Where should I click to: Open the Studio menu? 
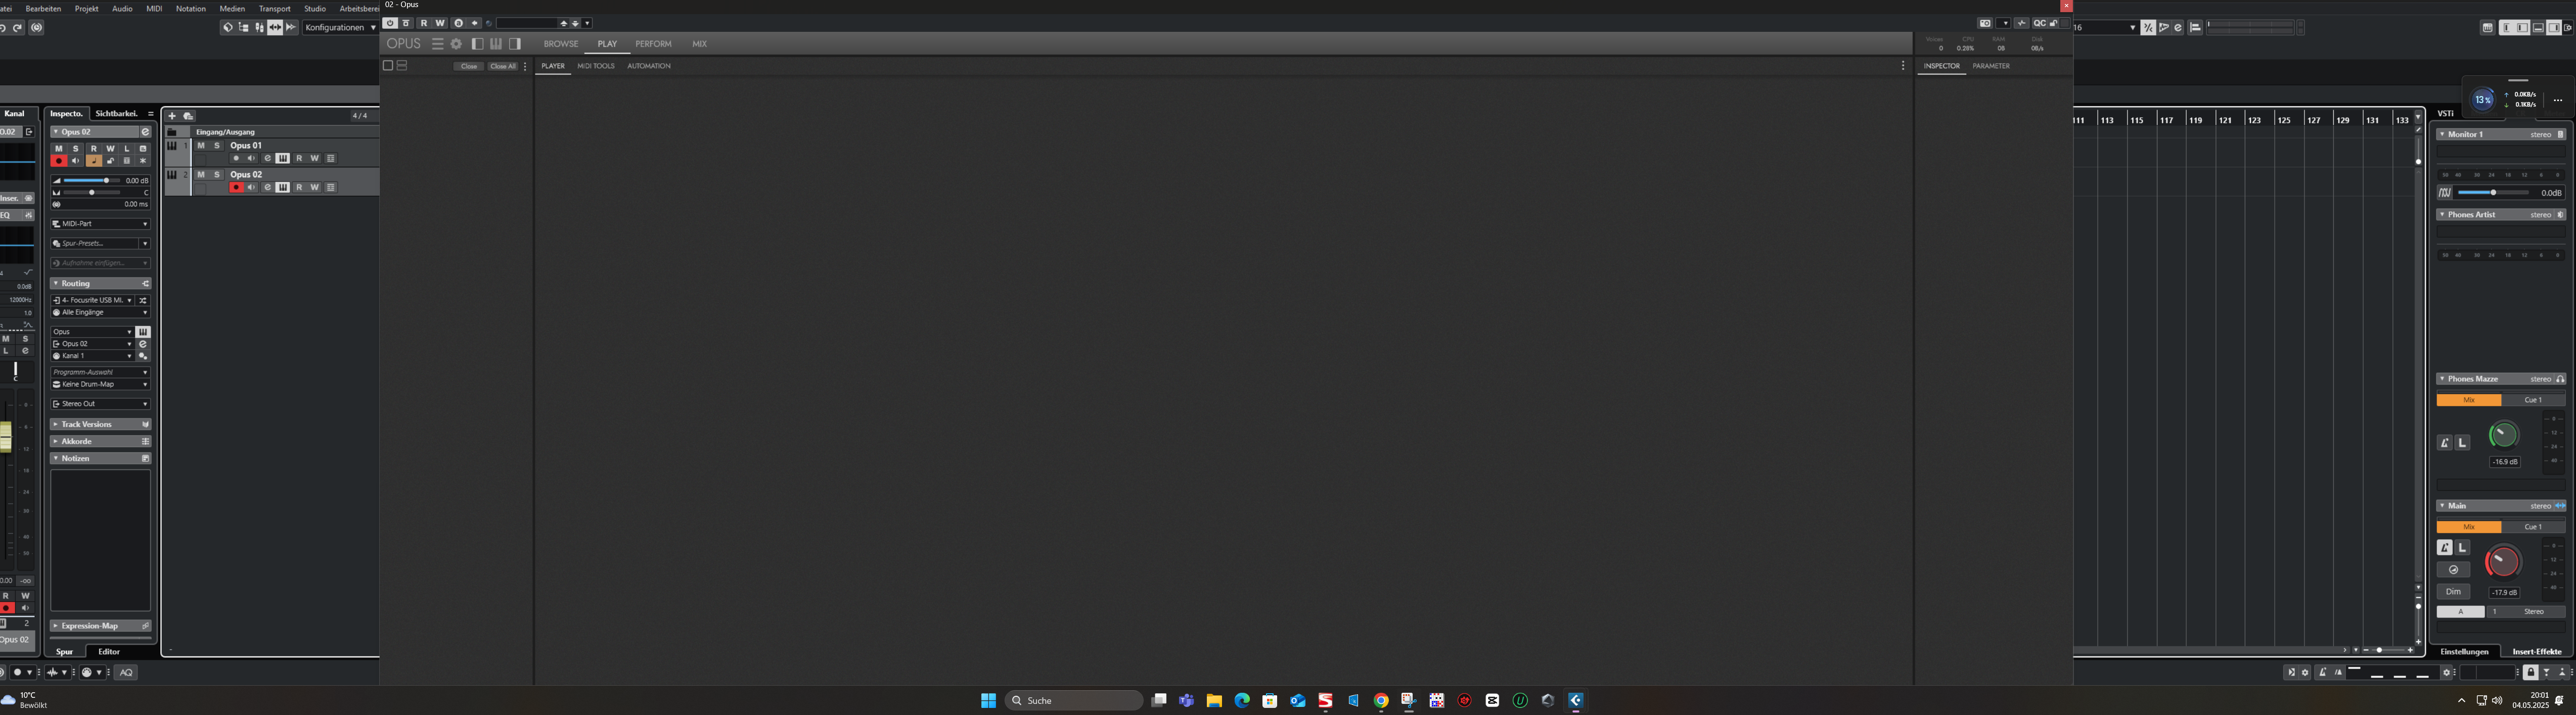pyautogui.click(x=315, y=9)
